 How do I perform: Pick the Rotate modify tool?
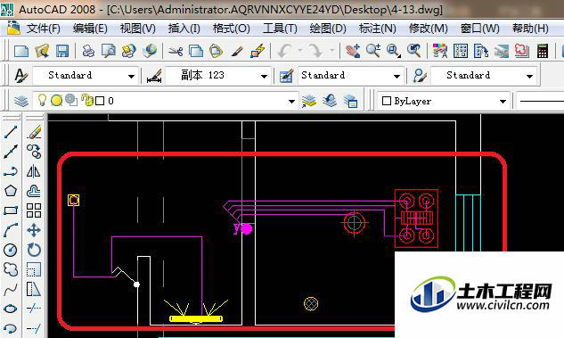[34, 250]
